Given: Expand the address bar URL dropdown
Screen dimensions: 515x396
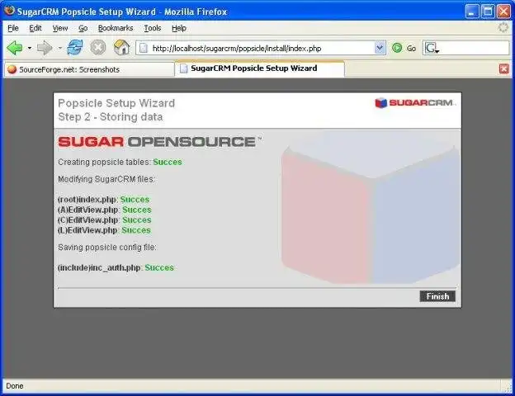Looking at the screenshot, I should (x=380, y=49).
